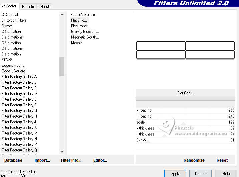
Task: Click Import... to add filters
Action: point(42,160)
